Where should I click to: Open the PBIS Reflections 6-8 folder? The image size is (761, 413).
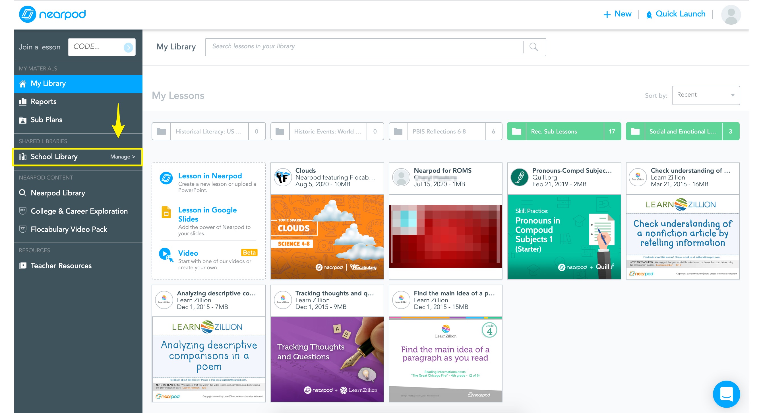439,131
